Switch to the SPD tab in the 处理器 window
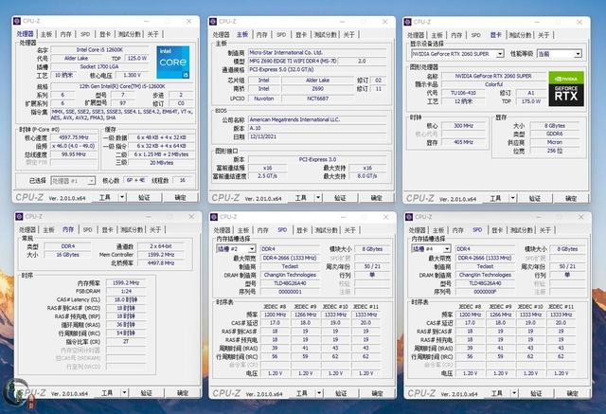This screenshot has width=606, height=414. (85, 34)
